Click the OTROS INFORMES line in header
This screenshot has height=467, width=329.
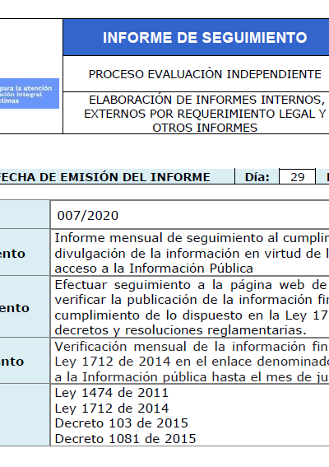(x=205, y=128)
